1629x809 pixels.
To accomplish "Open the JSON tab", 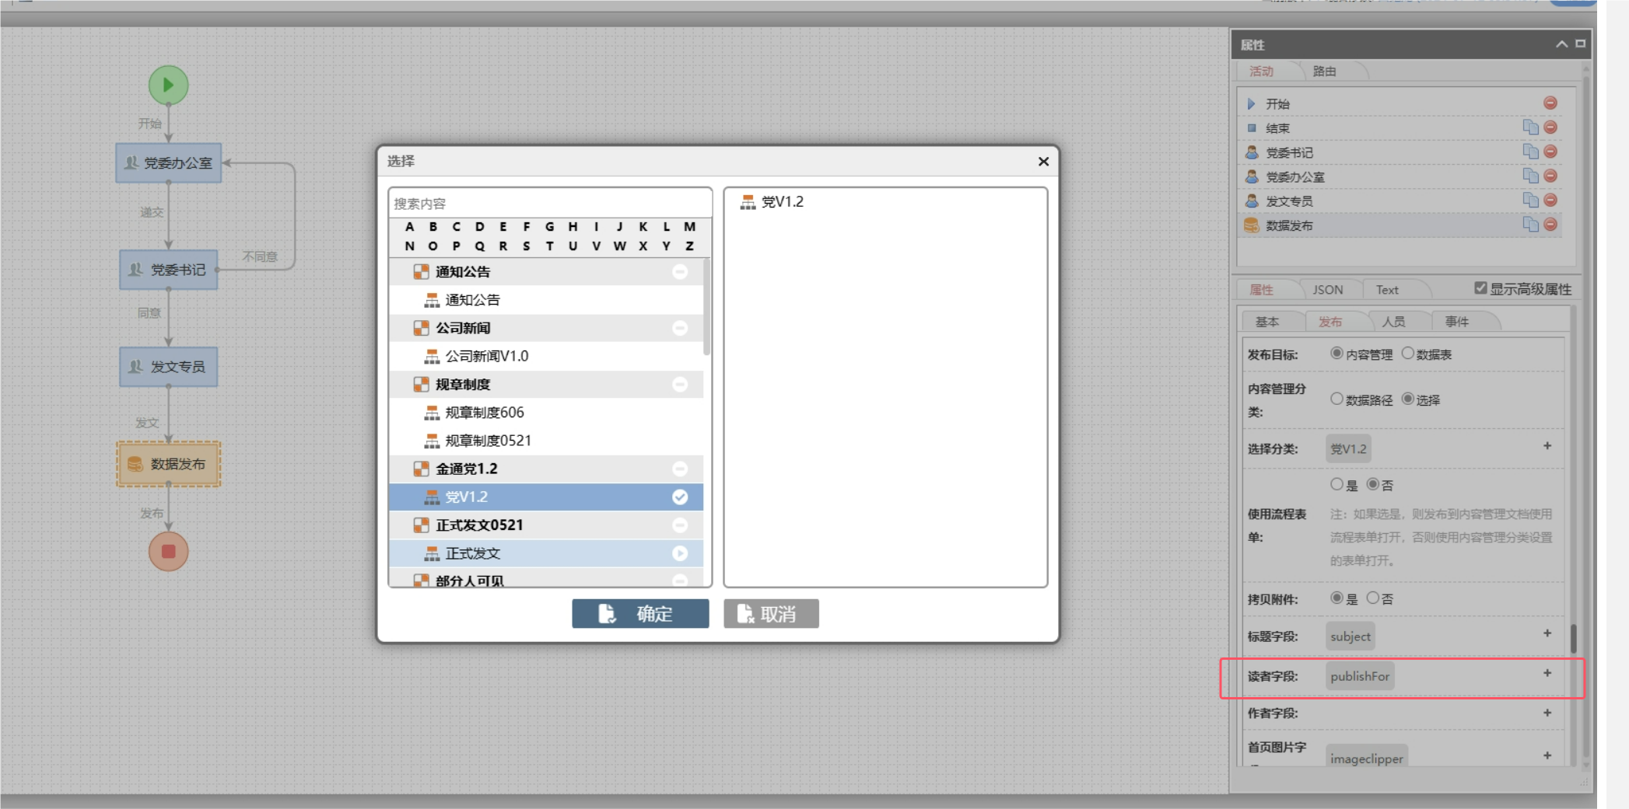I will pyautogui.click(x=1328, y=290).
